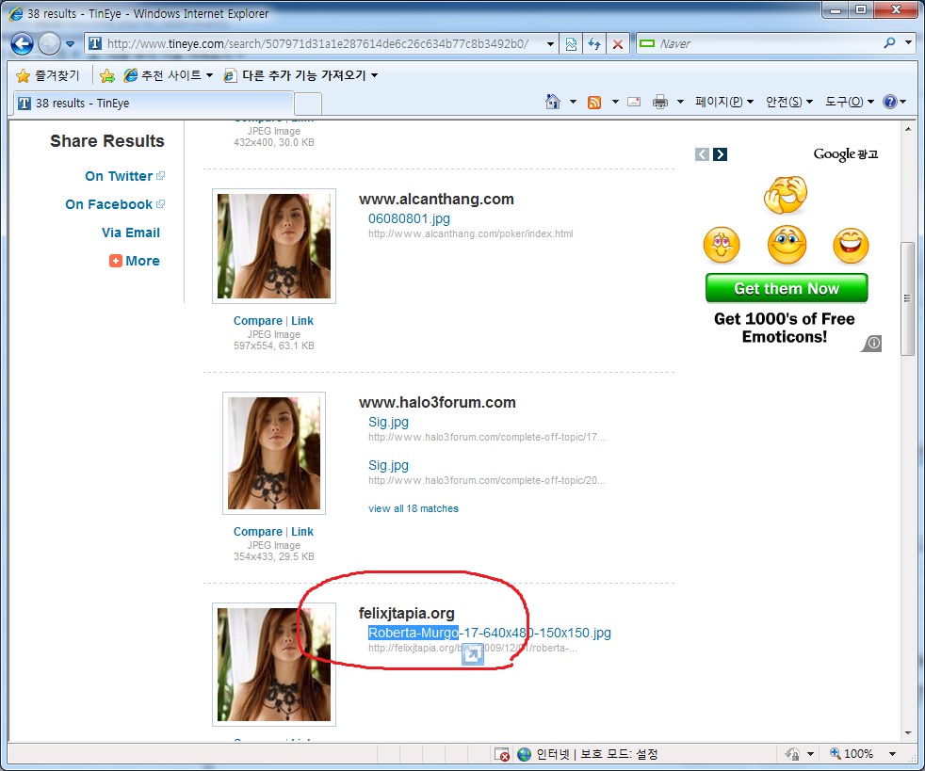Show previous ad with left arrow
The width and height of the screenshot is (925, 771).
[702, 154]
